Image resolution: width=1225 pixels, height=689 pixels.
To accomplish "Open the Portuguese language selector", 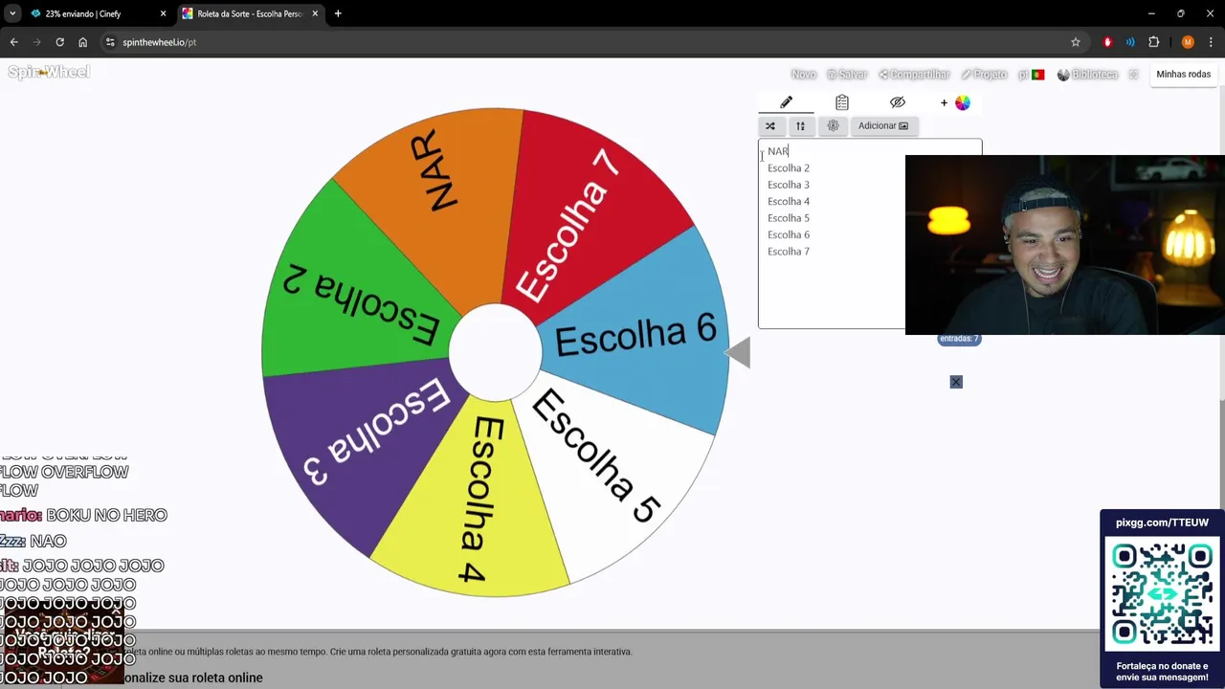I will pos(1032,74).
